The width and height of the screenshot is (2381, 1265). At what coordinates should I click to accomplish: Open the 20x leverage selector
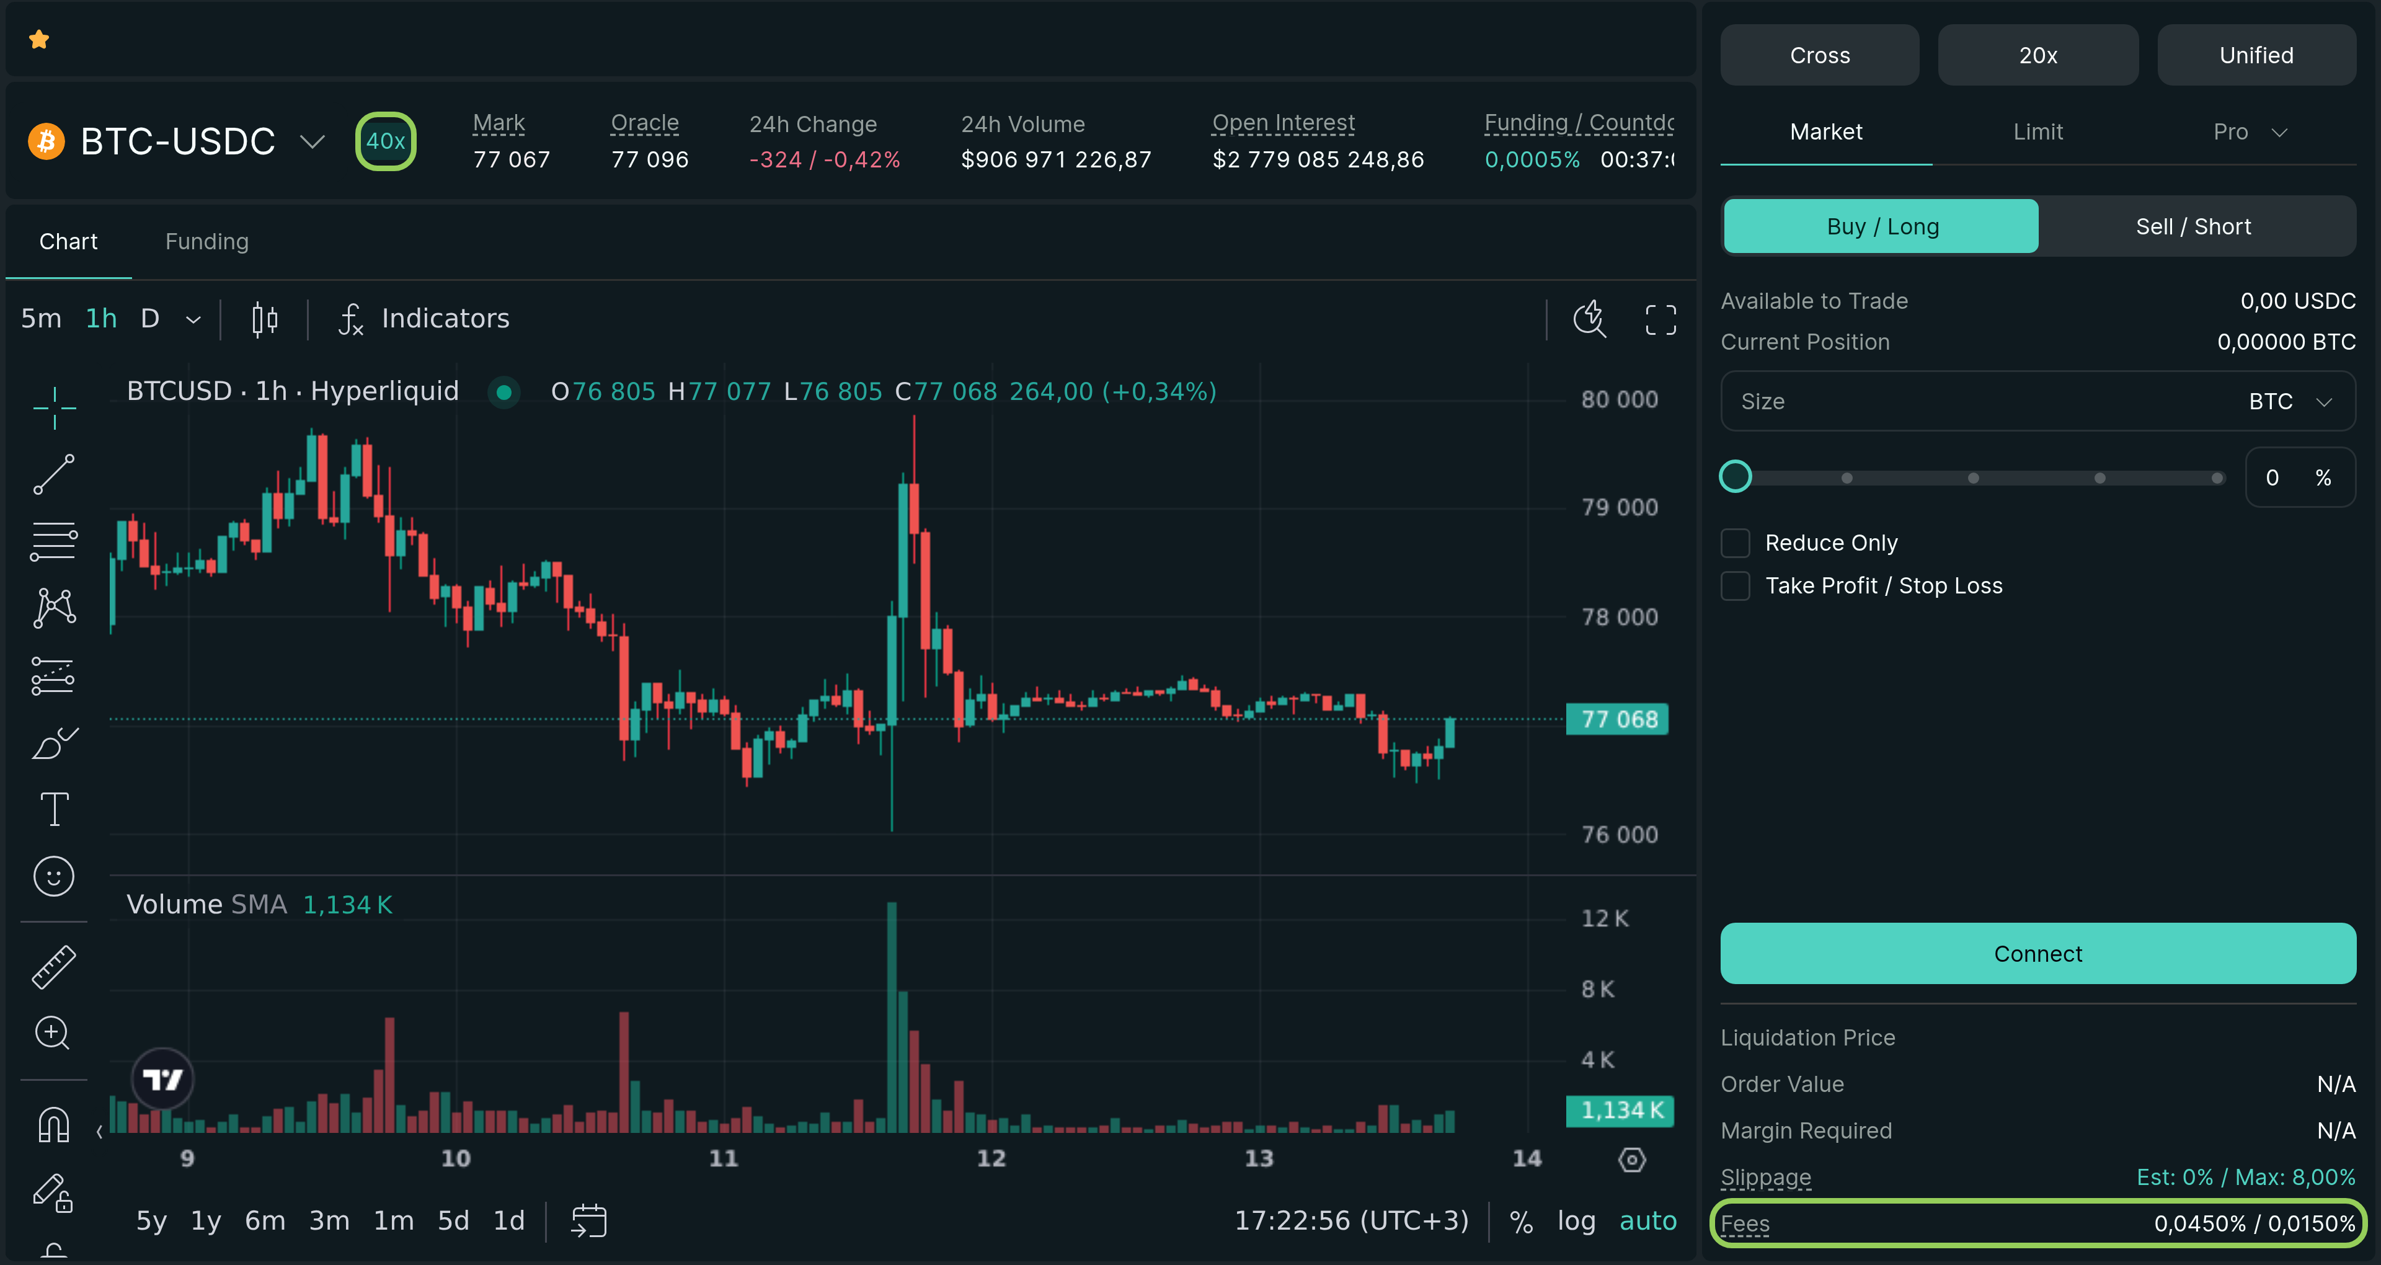[2037, 55]
